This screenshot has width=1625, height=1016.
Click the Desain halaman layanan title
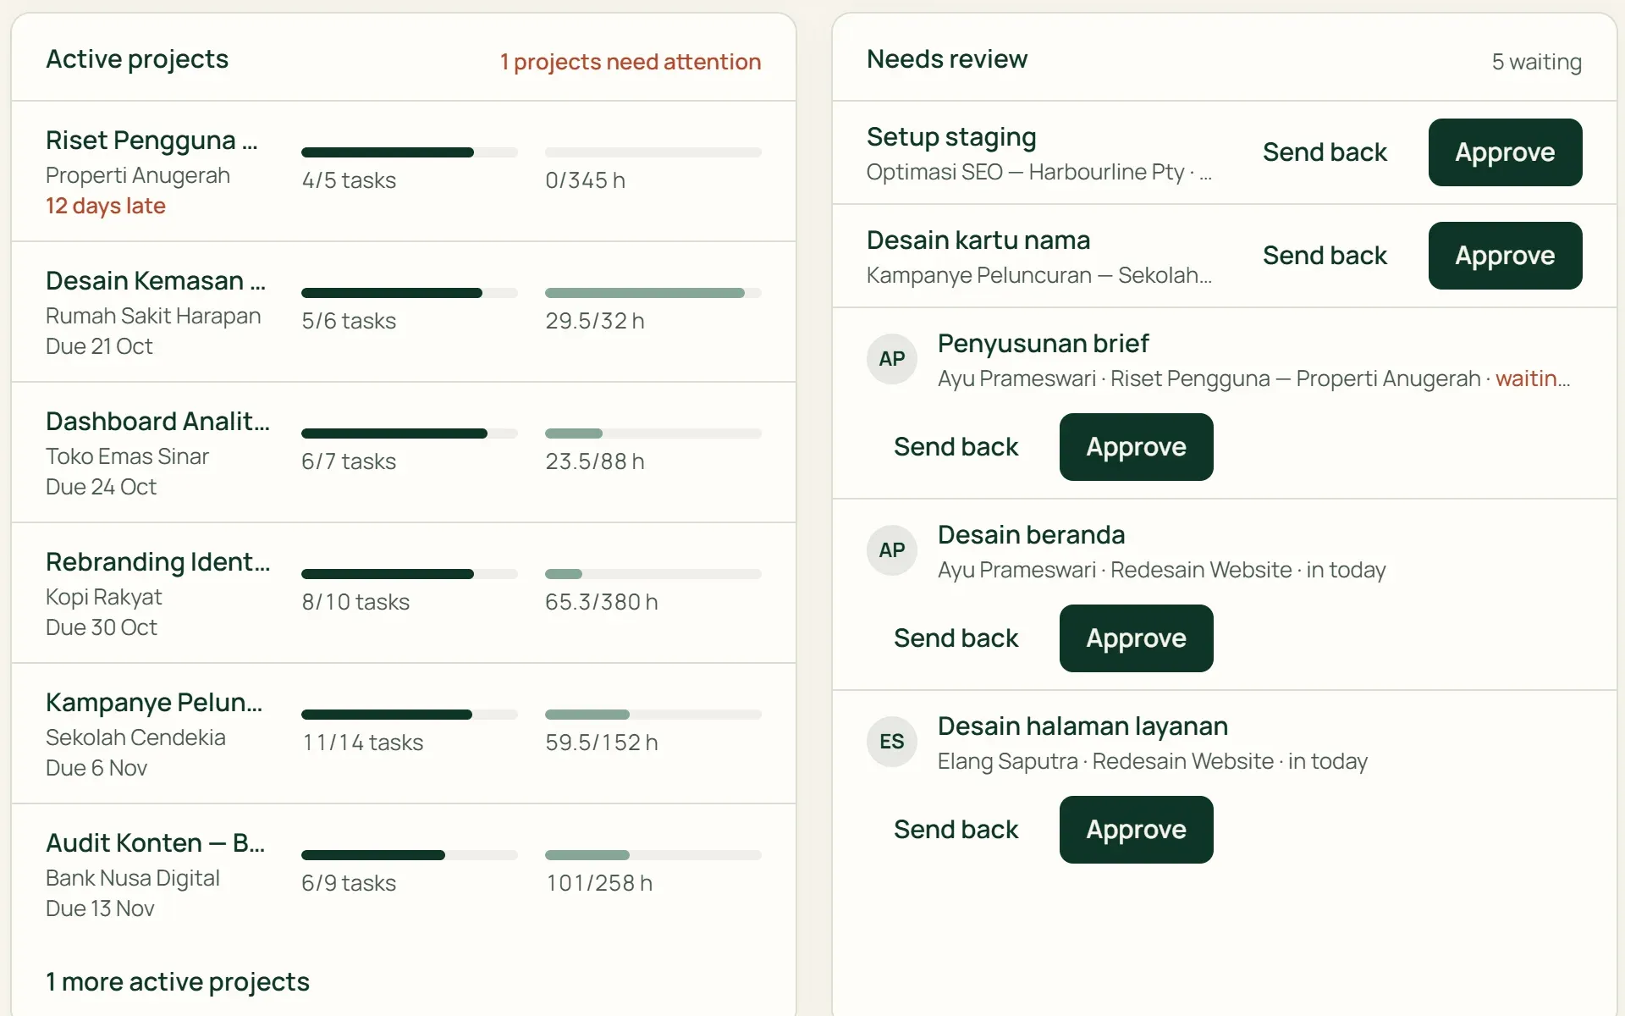pyautogui.click(x=1082, y=726)
